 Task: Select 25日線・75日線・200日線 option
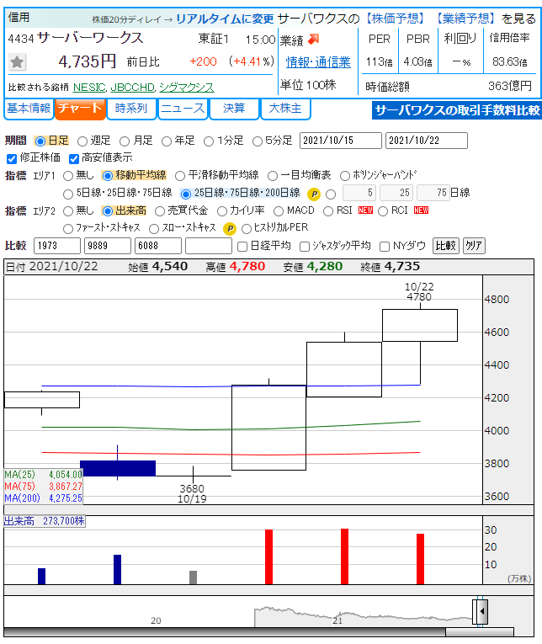tap(186, 194)
